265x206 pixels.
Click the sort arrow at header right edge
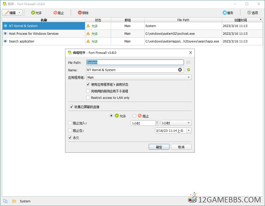(x=261, y=20)
